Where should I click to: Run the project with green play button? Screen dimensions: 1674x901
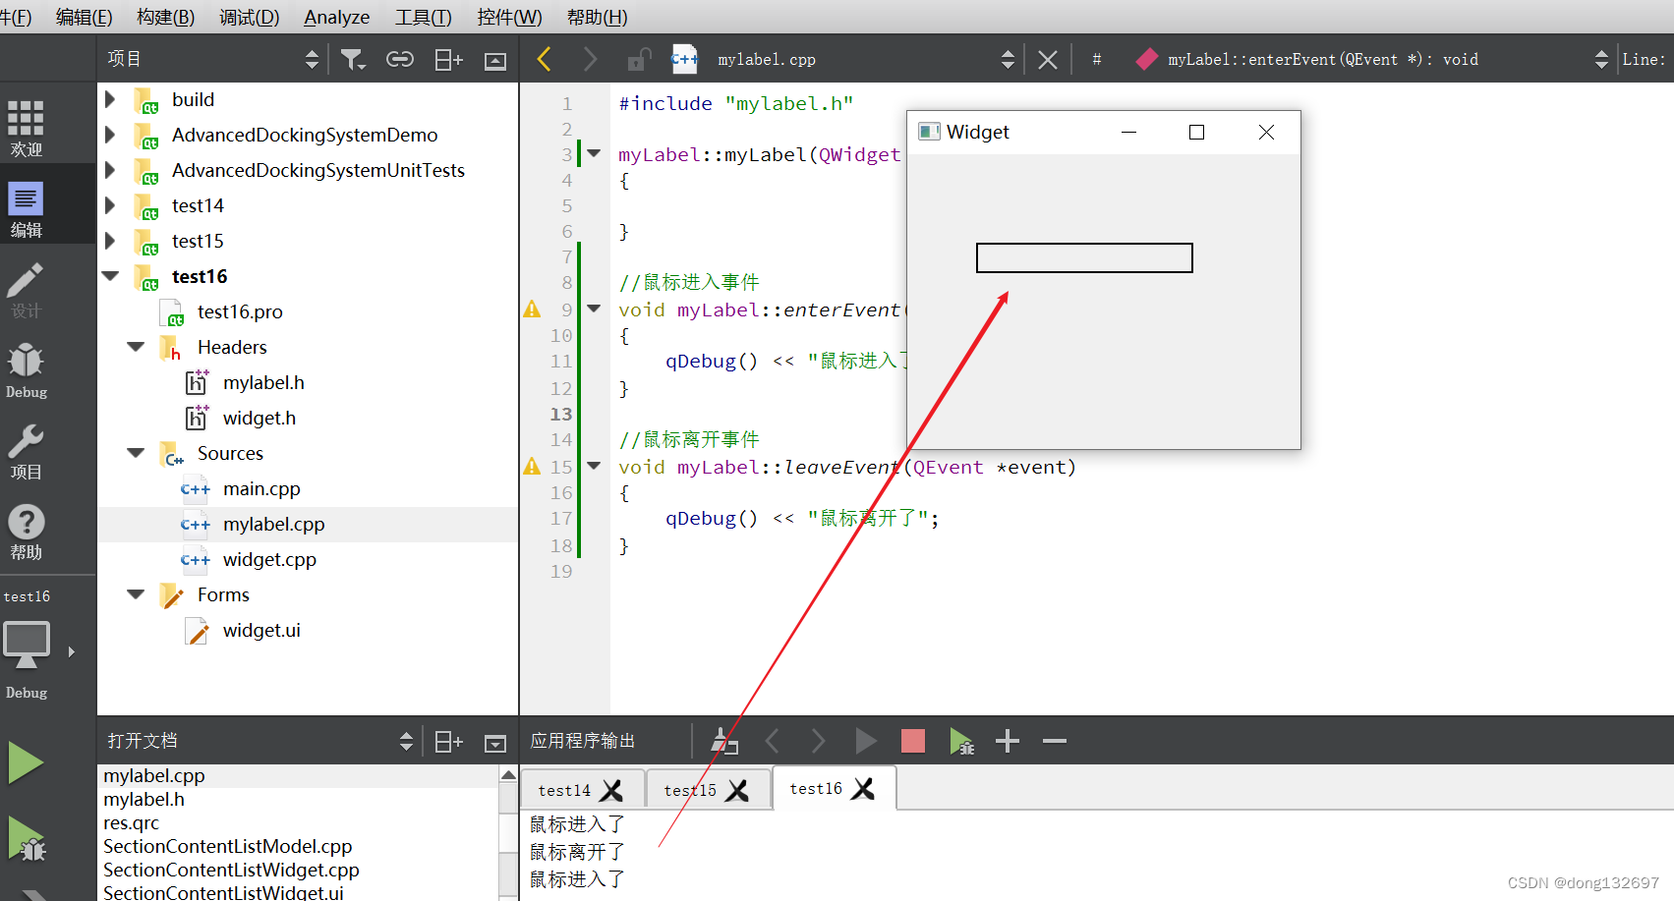(x=26, y=762)
